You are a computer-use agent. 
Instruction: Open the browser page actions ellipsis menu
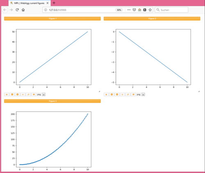(x=129, y=10)
